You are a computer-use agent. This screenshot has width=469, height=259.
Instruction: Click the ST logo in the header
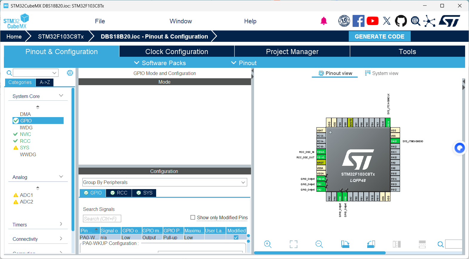[450, 21]
